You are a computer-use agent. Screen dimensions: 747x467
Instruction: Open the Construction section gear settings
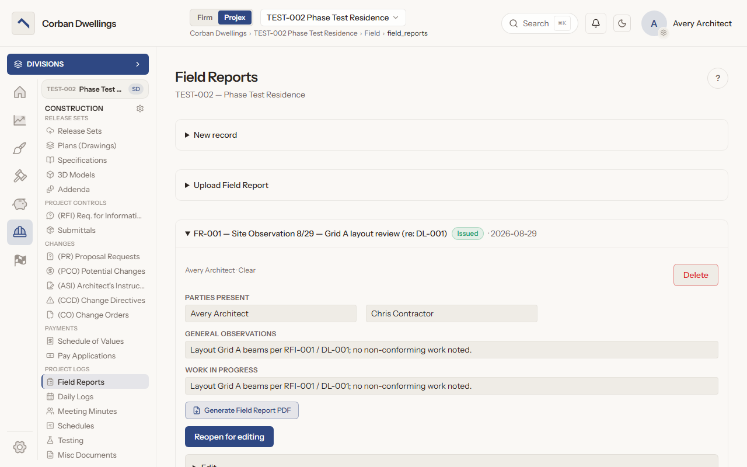[x=140, y=109]
